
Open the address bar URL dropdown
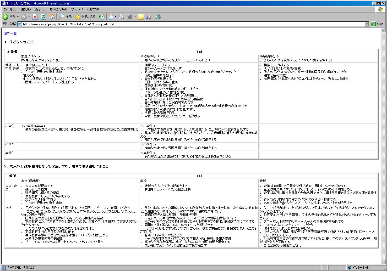pos(367,24)
